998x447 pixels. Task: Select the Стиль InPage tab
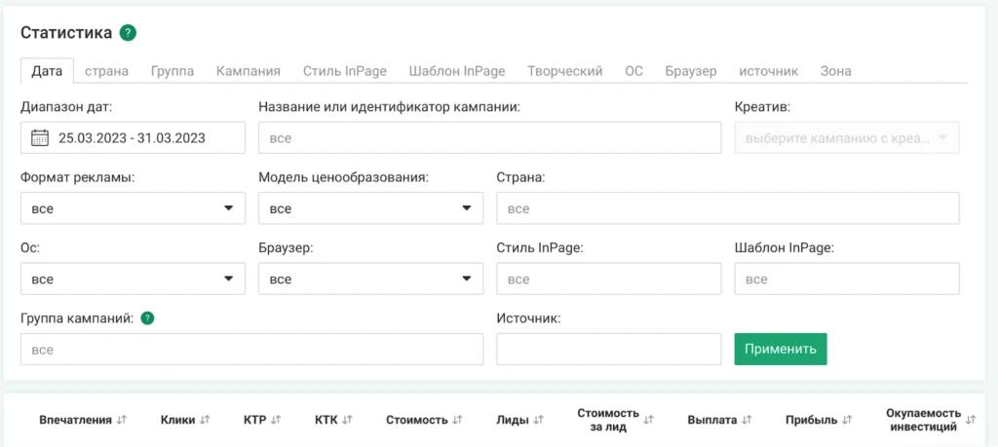(344, 71)
